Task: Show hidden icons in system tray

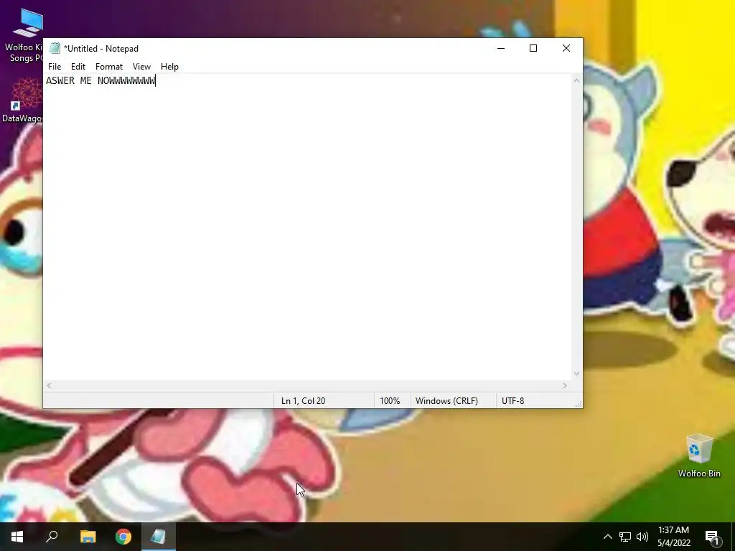Action: pyautogui.click(x=607, y=537)
